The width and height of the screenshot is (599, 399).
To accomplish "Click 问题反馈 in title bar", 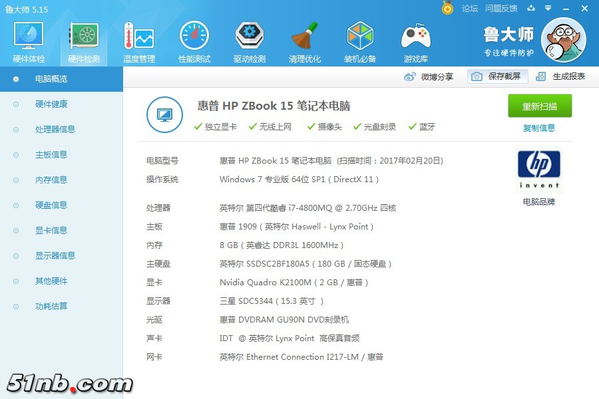I will 501,9.
